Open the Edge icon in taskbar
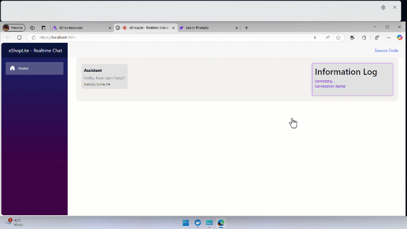This screenshot has width=407, height=229. tap(221, 223)
